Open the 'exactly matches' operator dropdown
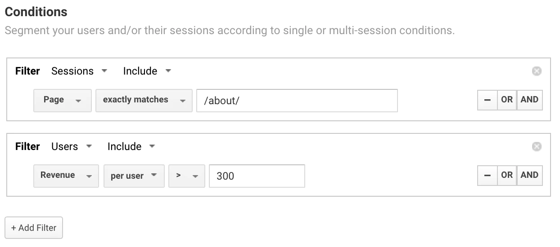560x247 pixels. click(x=144, y=100)
